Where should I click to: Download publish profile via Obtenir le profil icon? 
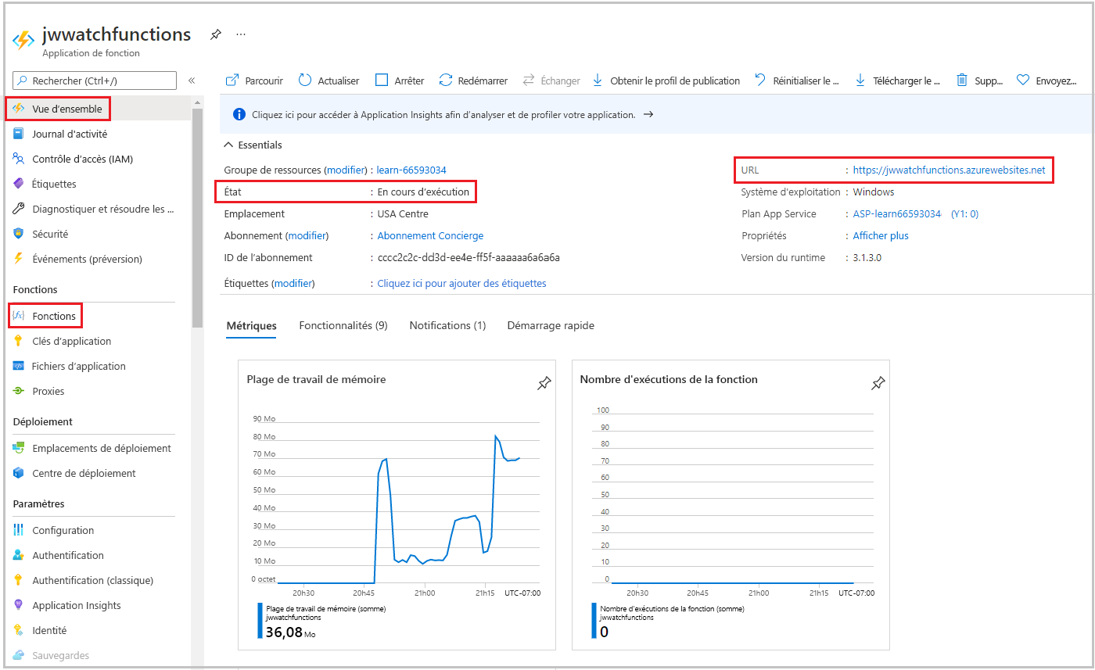(598, 81)
